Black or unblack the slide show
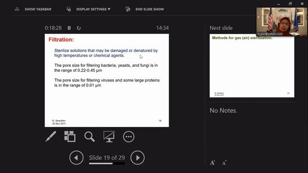Screen dimensions: 308x173 (109, 136)
